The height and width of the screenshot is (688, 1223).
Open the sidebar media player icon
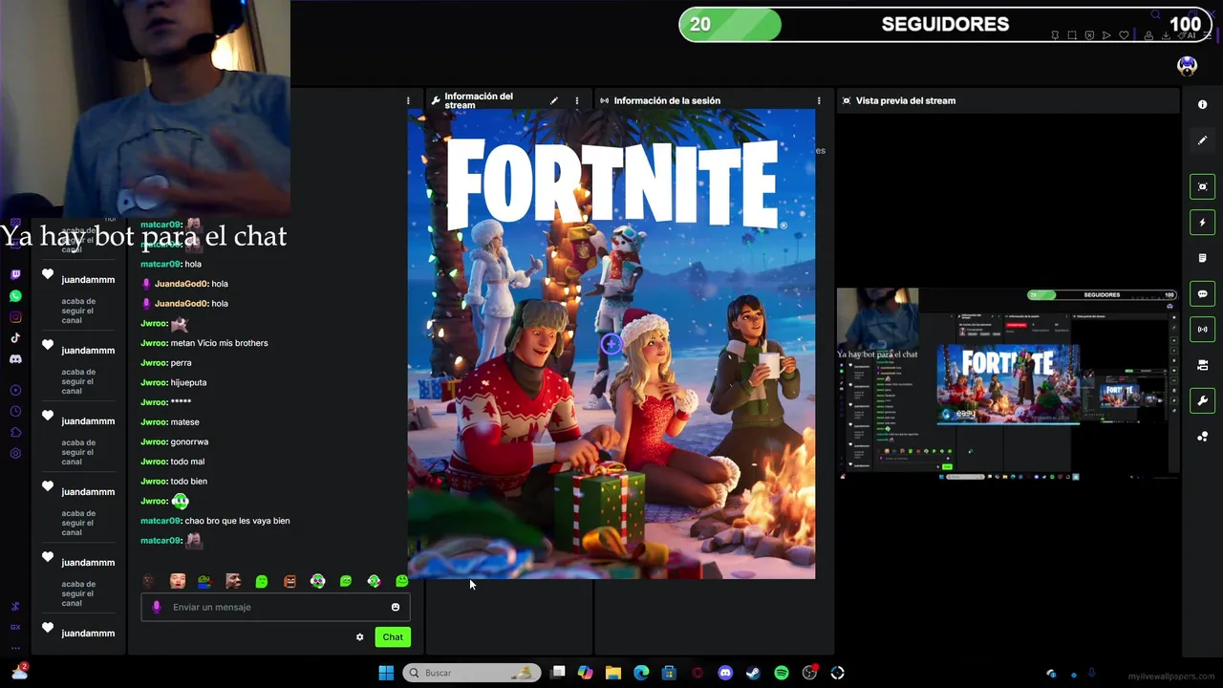[x=15, y=390]
